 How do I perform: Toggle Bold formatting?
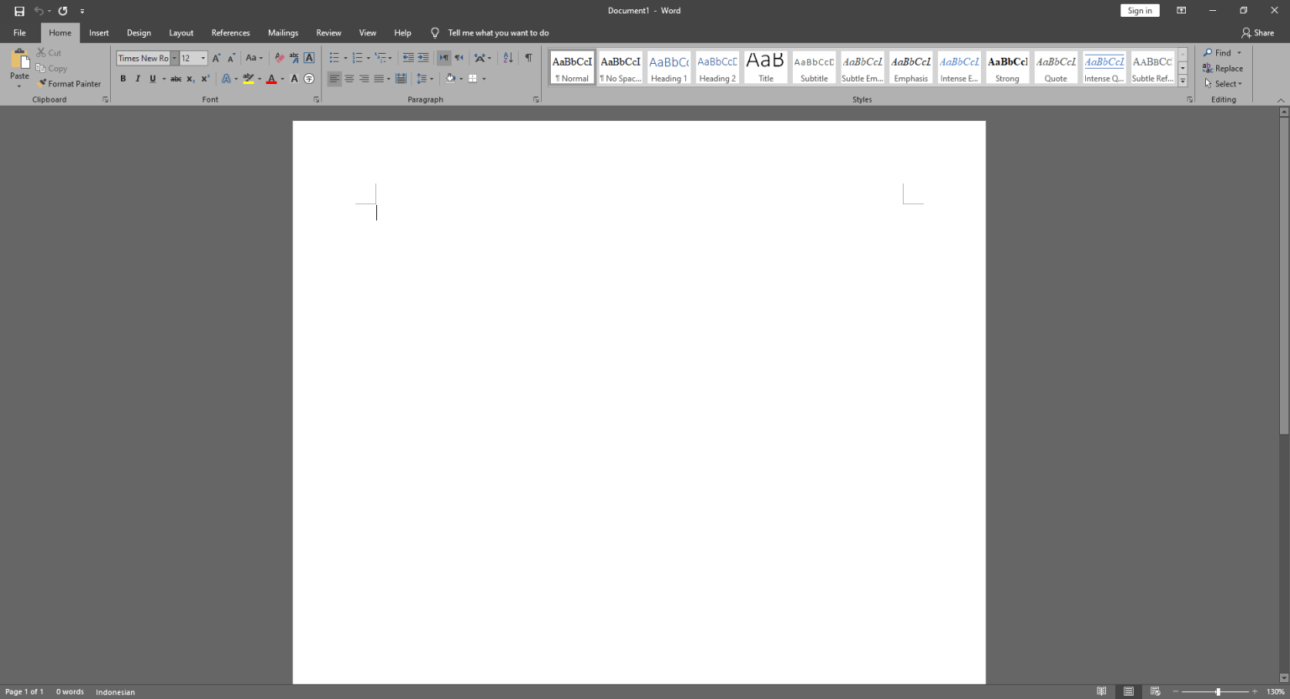[x=123, y=79]
